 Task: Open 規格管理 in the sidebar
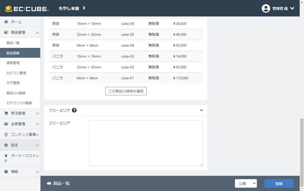click(x=13, y=63)
